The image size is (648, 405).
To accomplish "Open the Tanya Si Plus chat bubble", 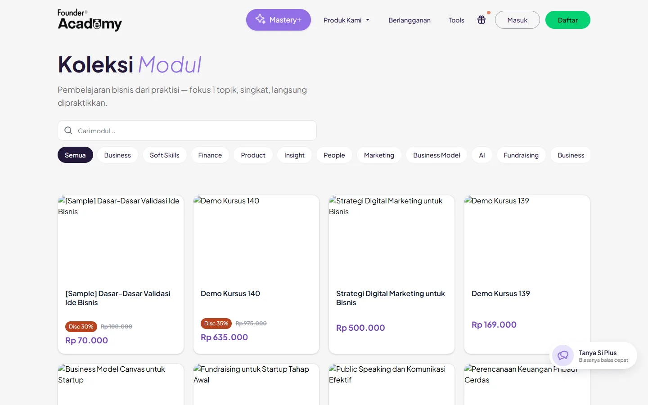I will tap(594, 356).
